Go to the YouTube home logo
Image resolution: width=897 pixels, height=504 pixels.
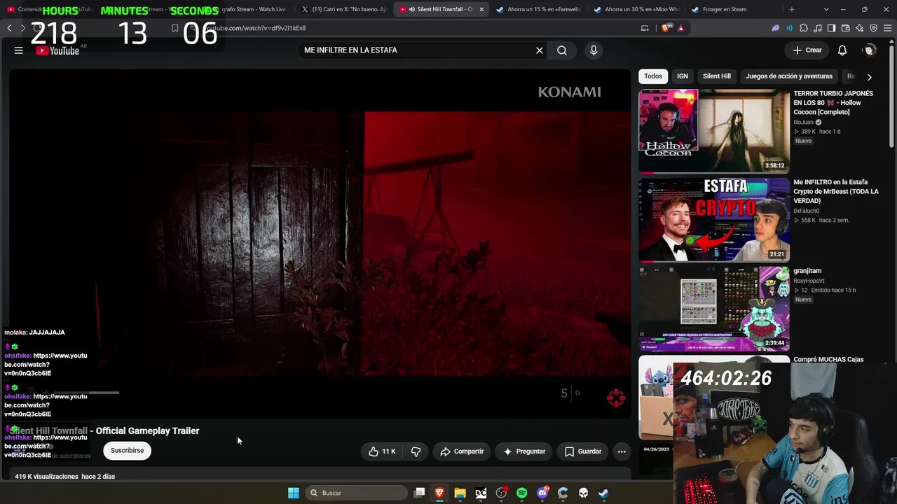[x=58, y=50]
